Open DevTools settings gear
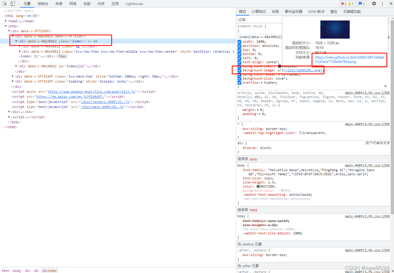Screen dimensions: 394x273 374,4
